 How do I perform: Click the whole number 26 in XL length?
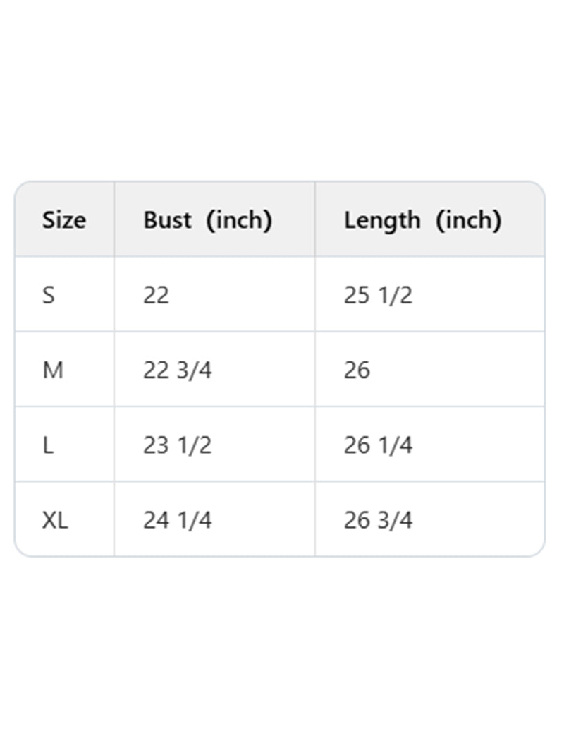coord(357,521)
